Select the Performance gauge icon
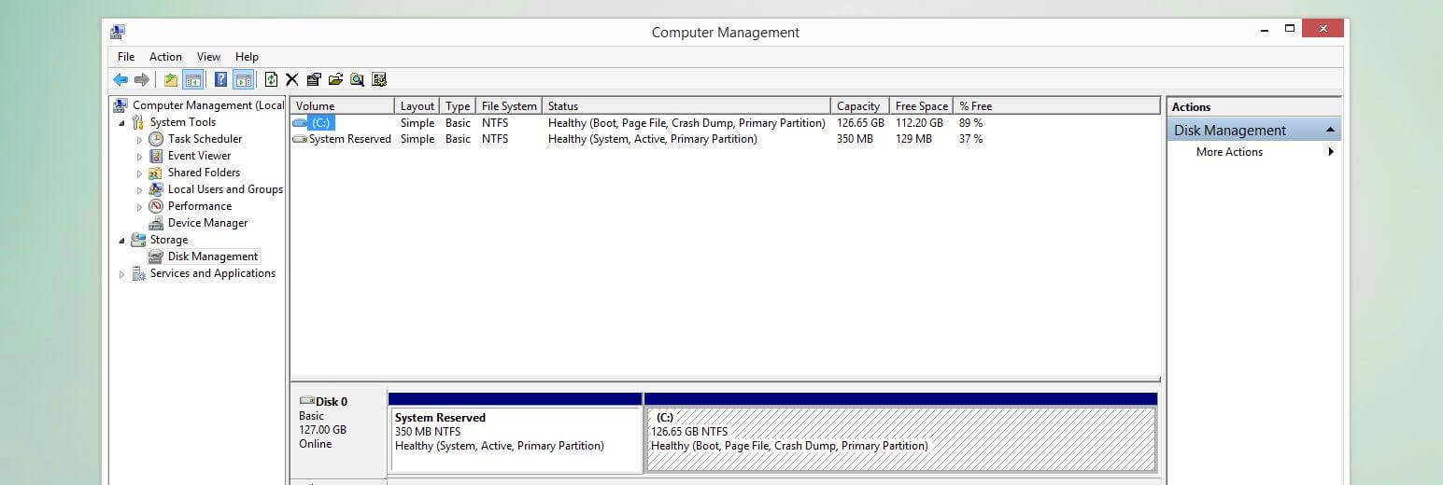 [156, 206]
